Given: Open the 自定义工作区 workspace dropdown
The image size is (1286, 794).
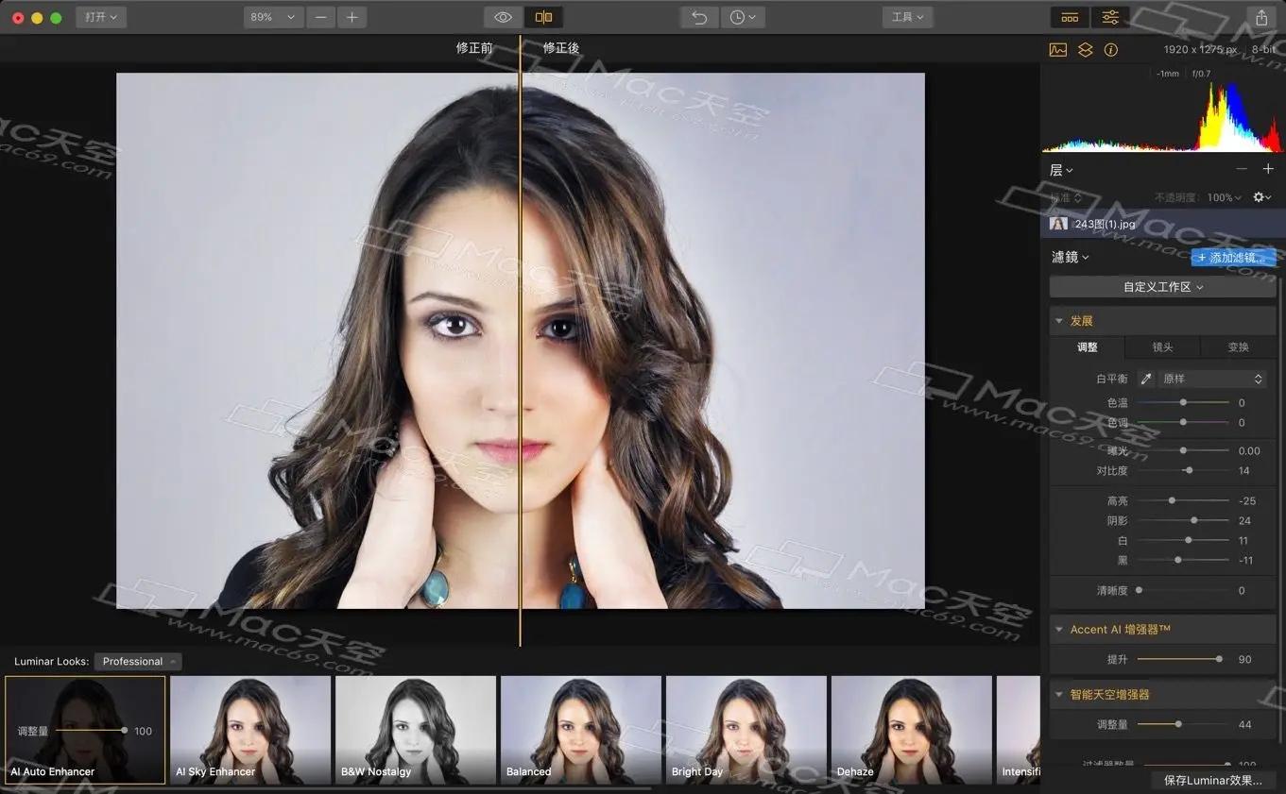Looking at the screenshot, I should tap(1163, 287).
